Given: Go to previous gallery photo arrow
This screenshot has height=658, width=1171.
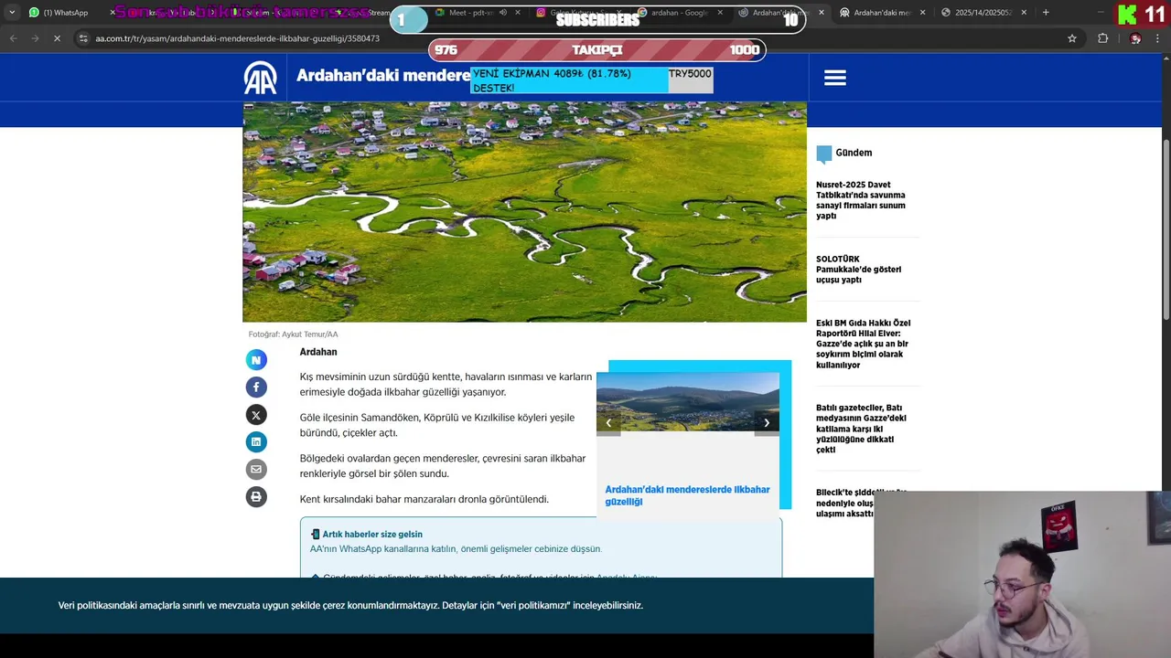Looking at the screenshot, I should pos(608,422).
